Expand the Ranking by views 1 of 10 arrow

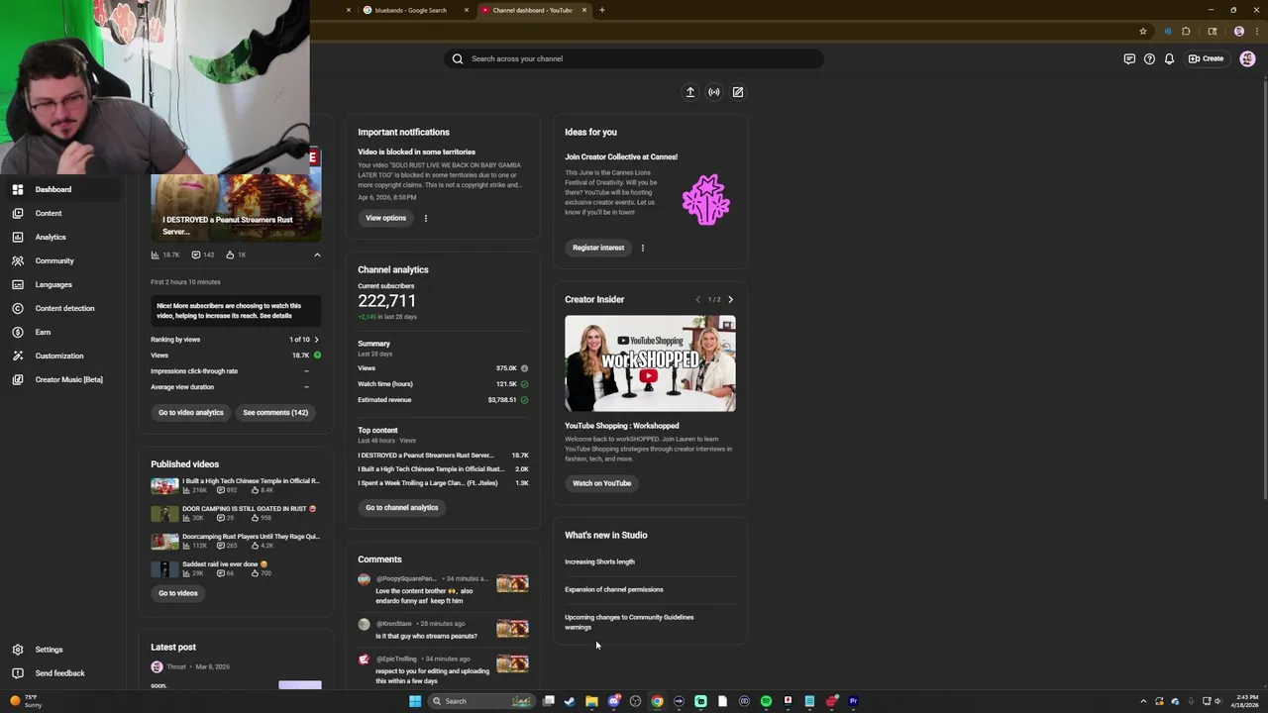[x=316, y=340]
